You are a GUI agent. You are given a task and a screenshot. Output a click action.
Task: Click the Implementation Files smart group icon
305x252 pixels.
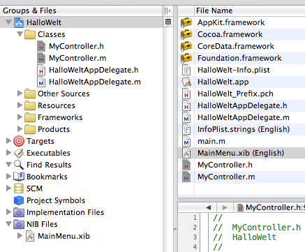(x=19, y=212)
